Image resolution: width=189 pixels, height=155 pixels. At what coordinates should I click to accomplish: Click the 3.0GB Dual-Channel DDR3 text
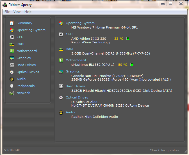tap(111, 53)
